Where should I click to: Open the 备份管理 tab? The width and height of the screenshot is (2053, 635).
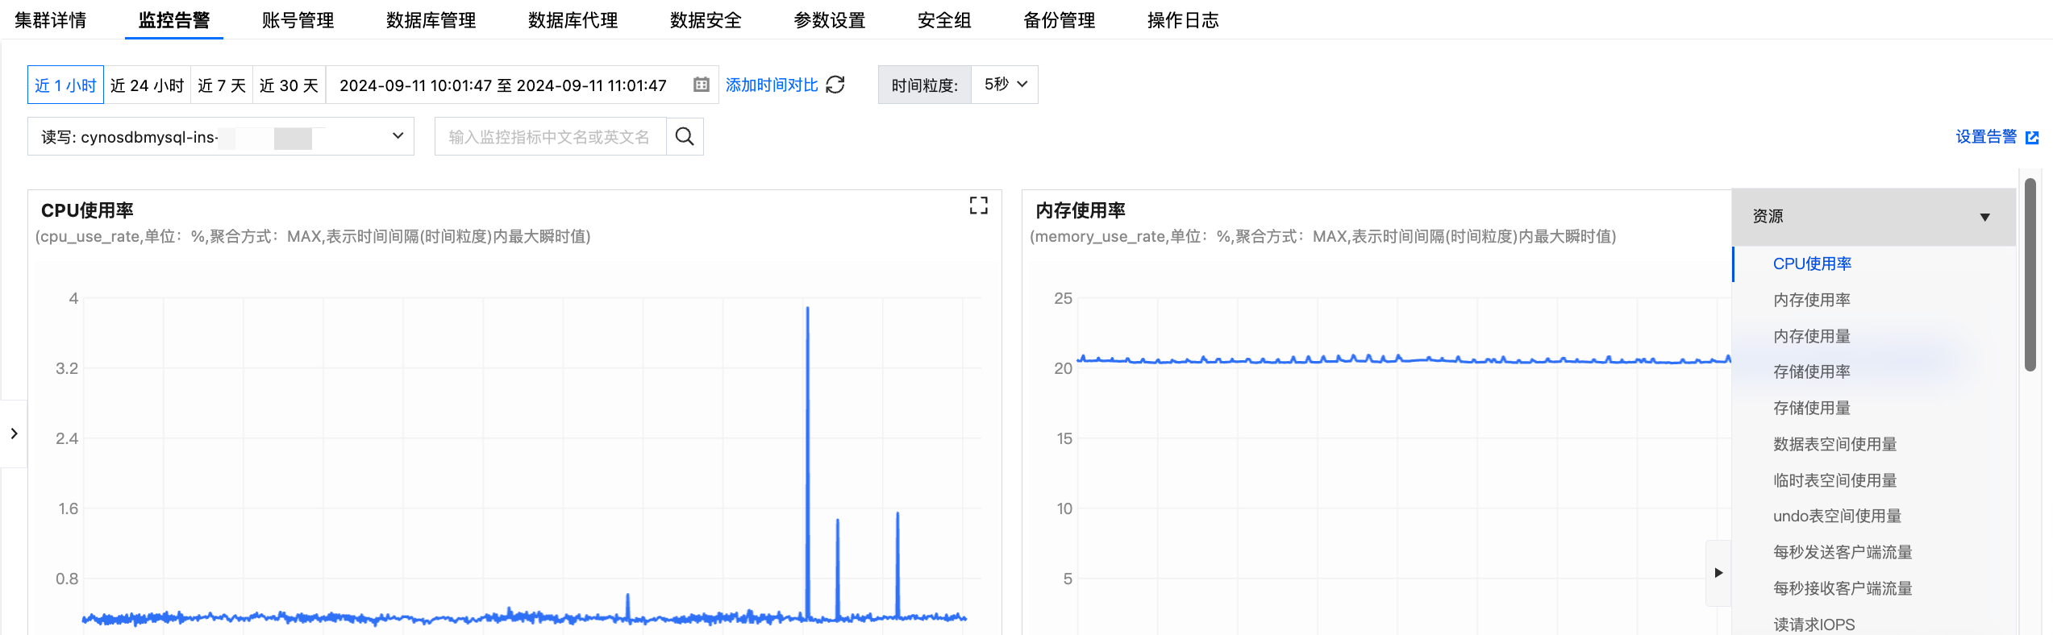[x=1059, y=20]
